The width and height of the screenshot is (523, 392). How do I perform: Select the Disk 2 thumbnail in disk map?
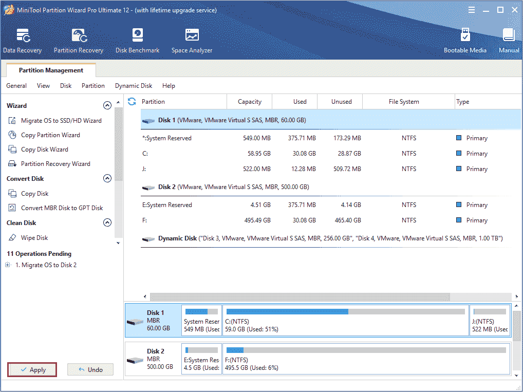coord(153,358)
